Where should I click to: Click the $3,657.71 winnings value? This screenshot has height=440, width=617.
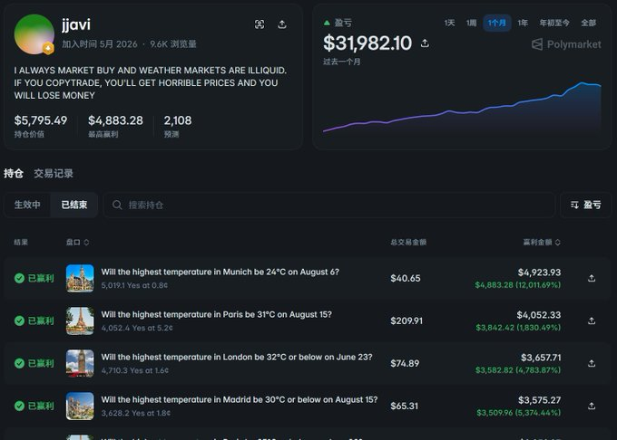541,358
